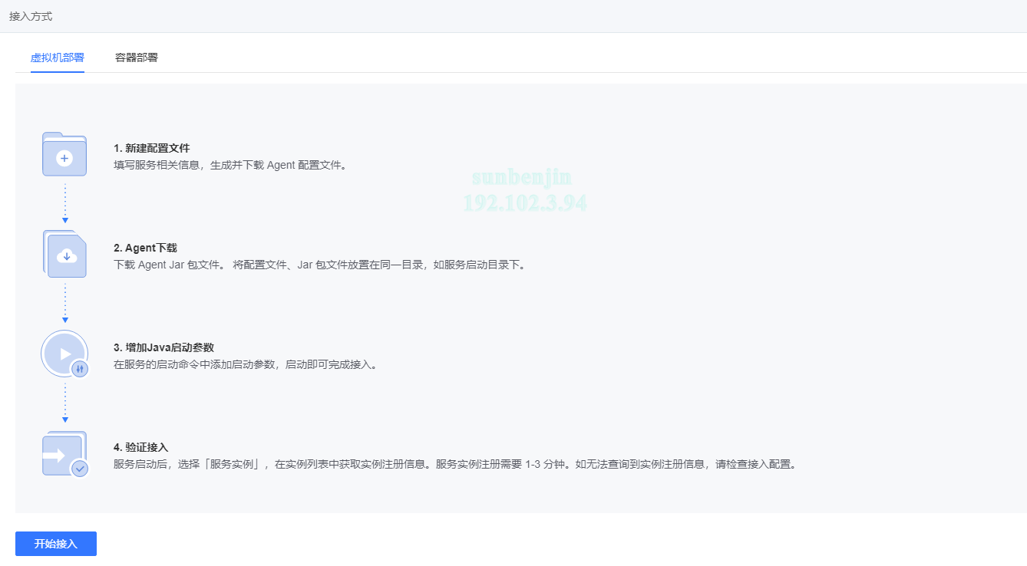1027x566 pixels.
Task: Click the dotted arrow below Agent download icon
Action: [65, 303]
